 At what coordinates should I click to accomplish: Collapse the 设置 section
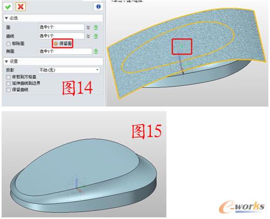coord(6,61)
